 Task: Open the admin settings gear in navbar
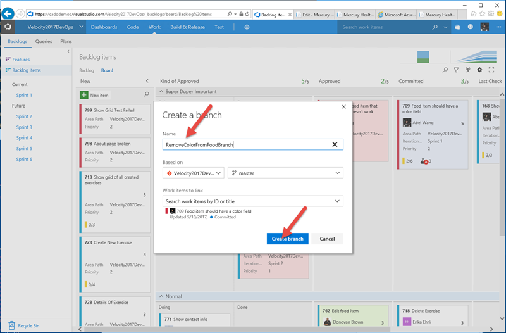[247, 27]
